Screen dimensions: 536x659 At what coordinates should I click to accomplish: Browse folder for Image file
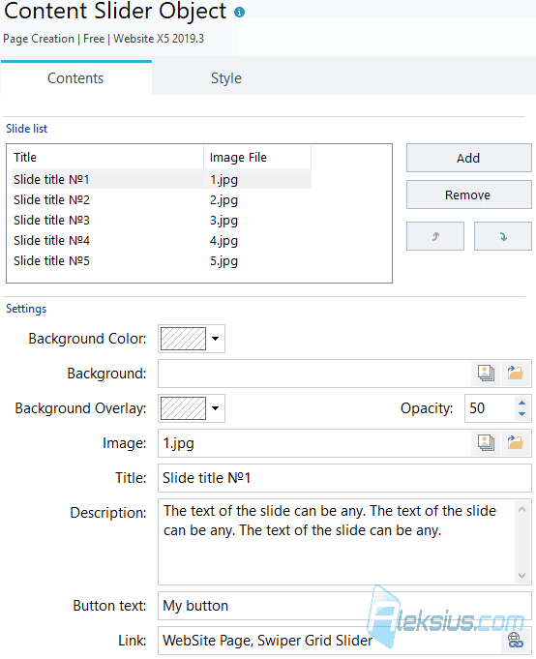click(516, 443)
